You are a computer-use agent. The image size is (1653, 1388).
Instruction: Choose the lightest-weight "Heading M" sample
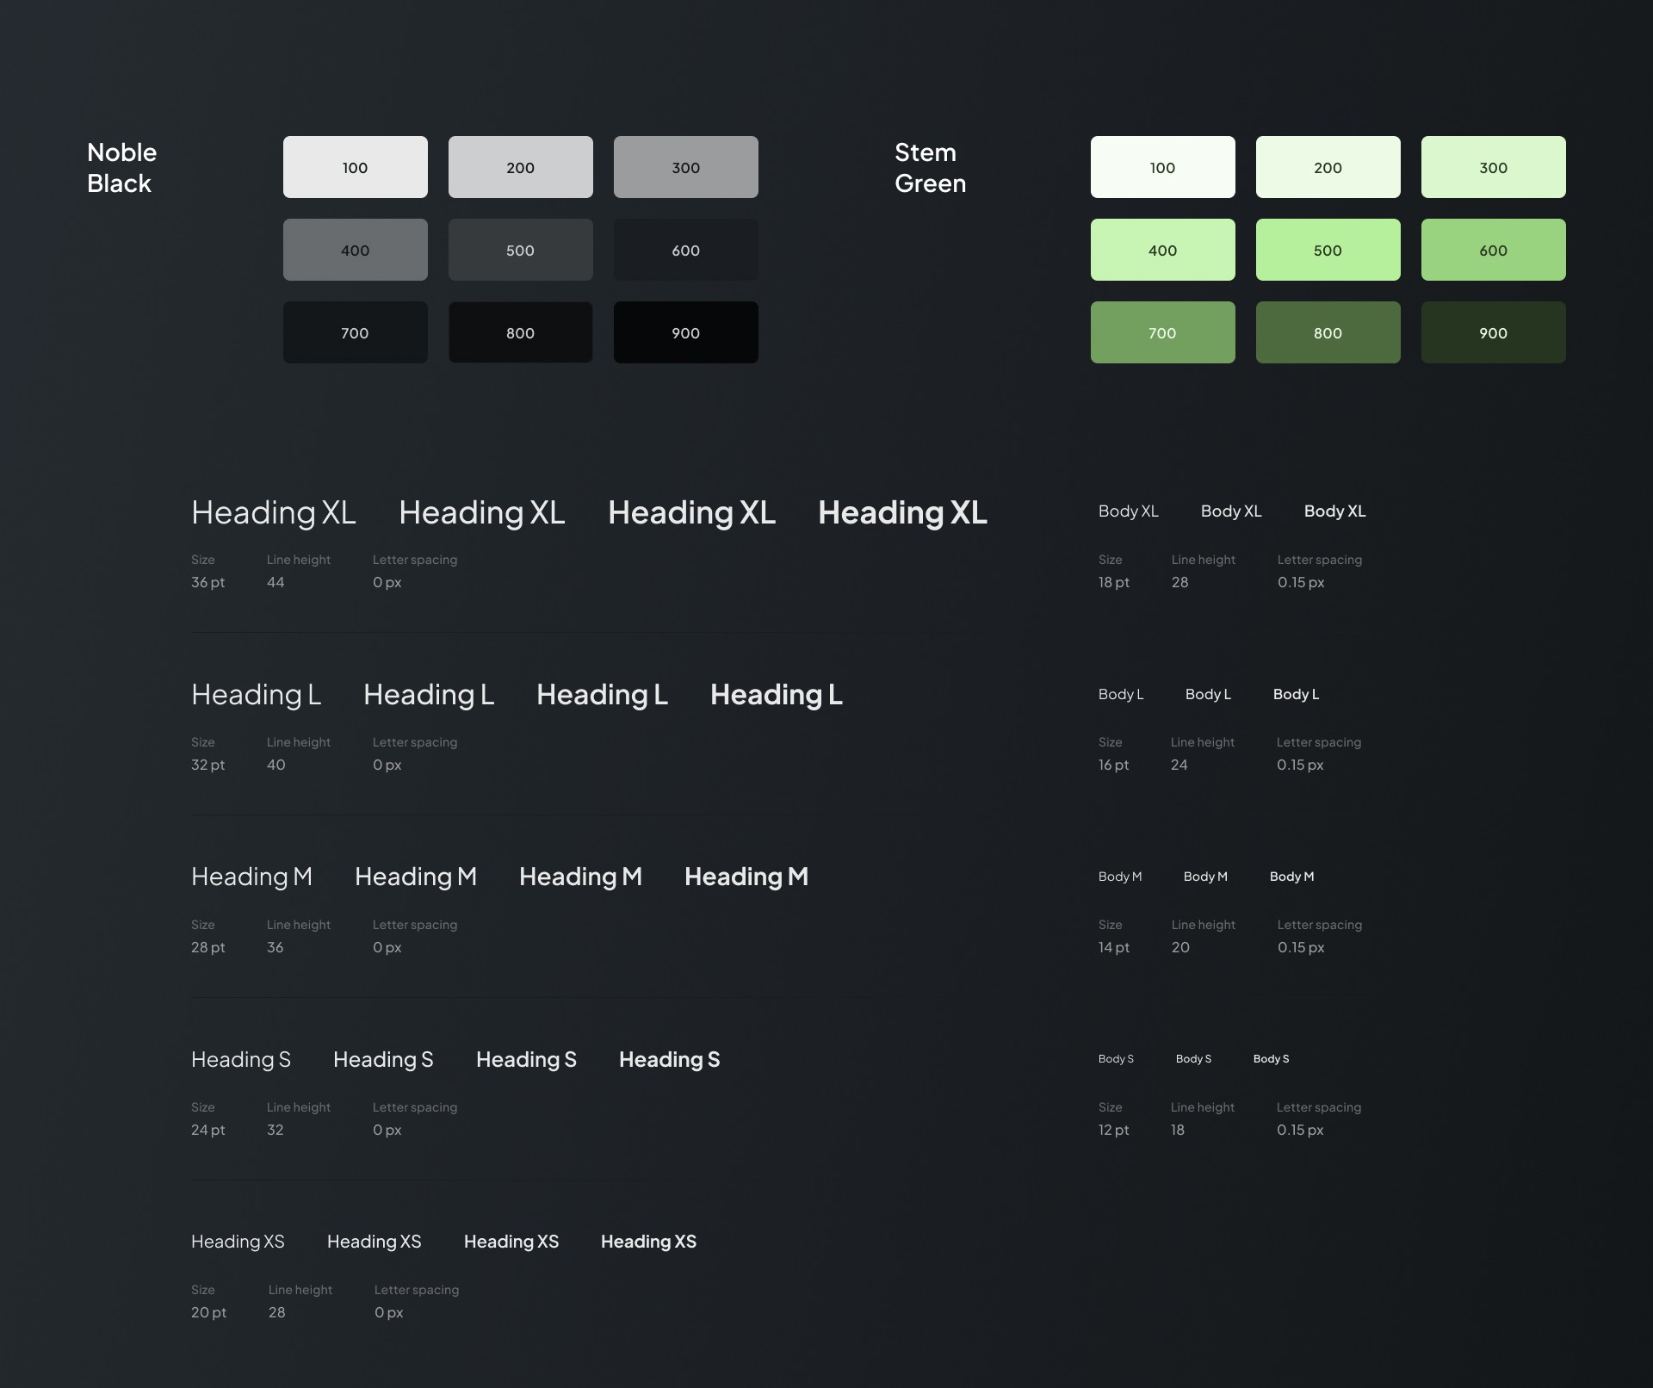[x=251, y=877]
